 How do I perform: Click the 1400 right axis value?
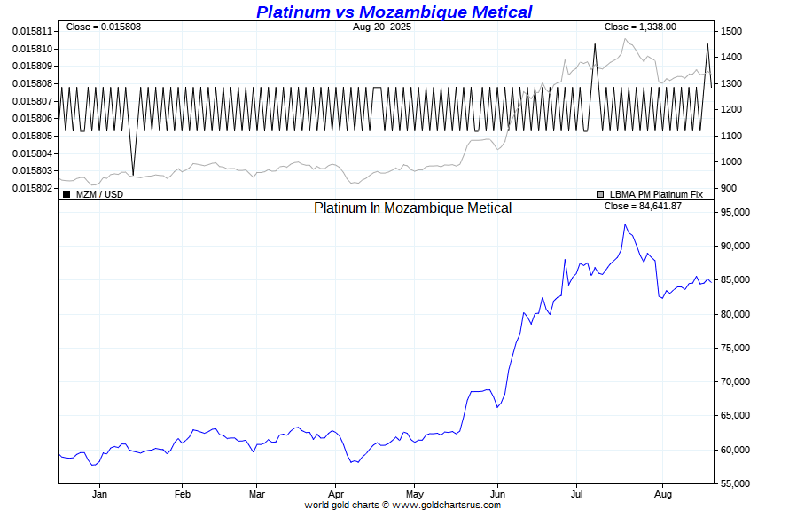pos(731,58)
